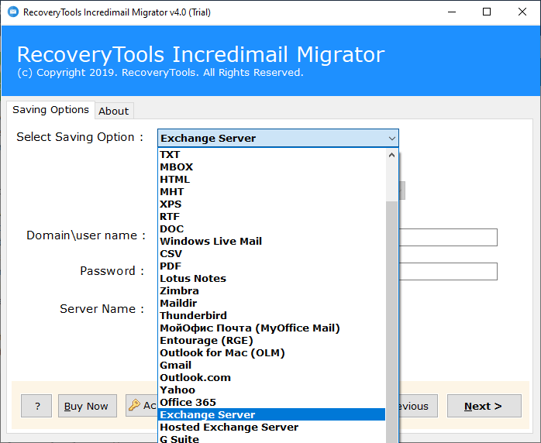Click the key icon on Activate button
Image resolution: width=541 pixels, height=443 pixels.
pos(134,405)
